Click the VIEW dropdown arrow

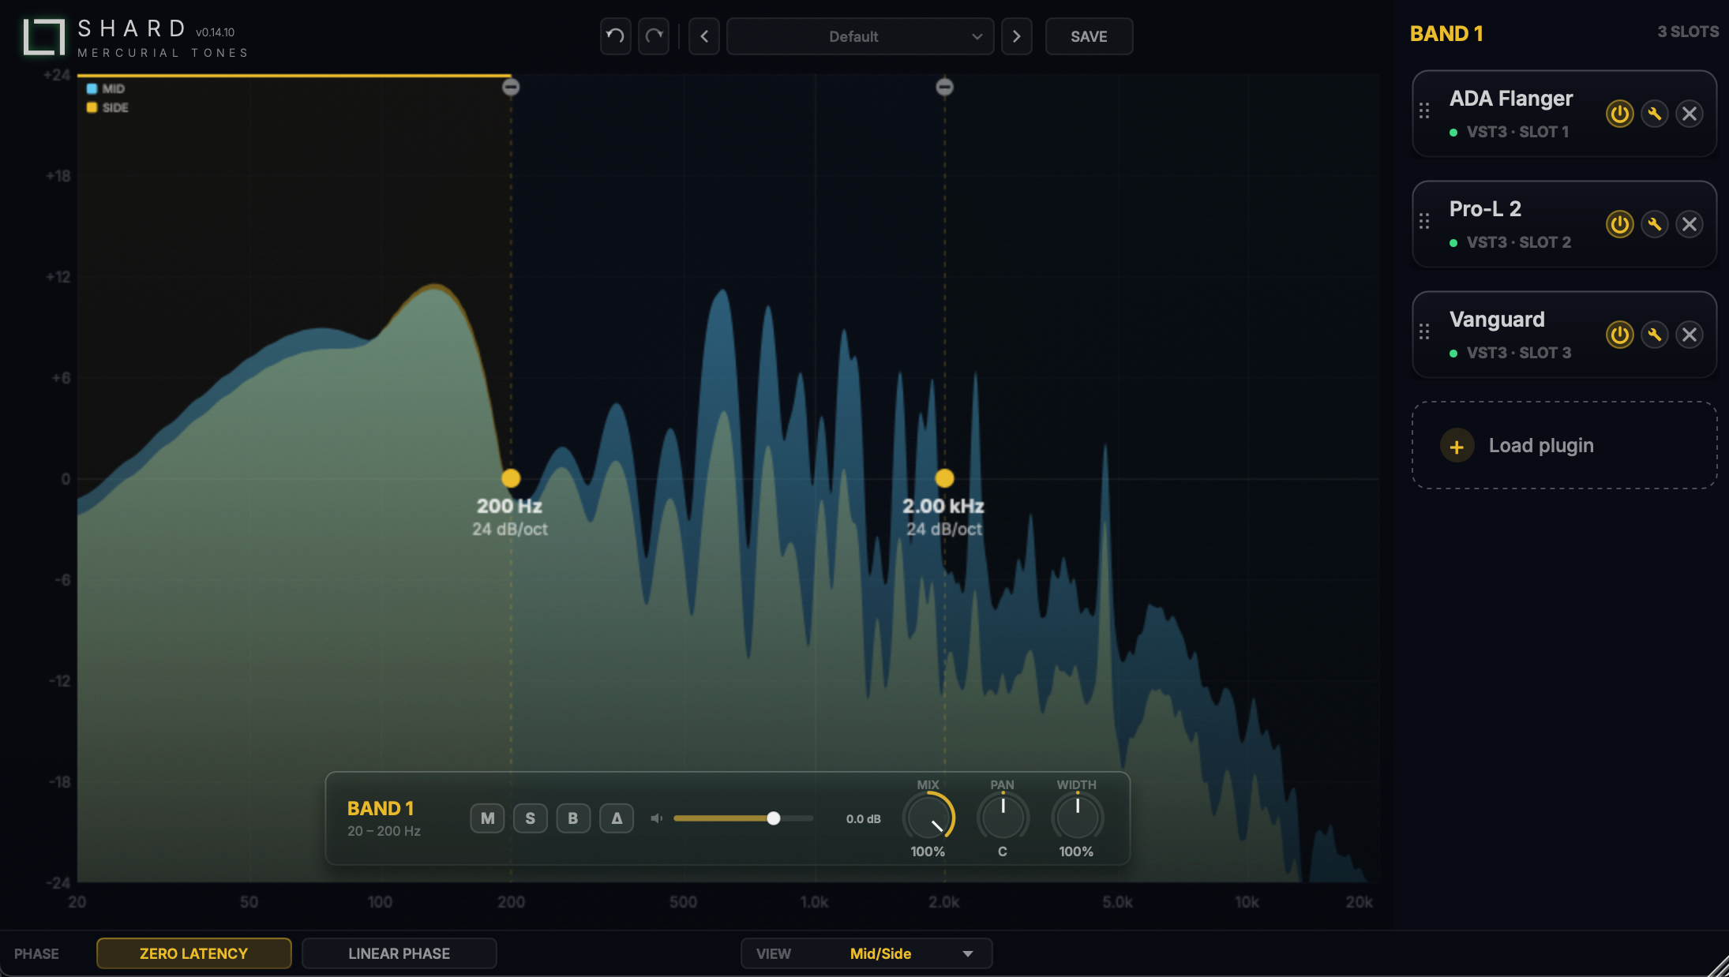[x=967, y=954]
